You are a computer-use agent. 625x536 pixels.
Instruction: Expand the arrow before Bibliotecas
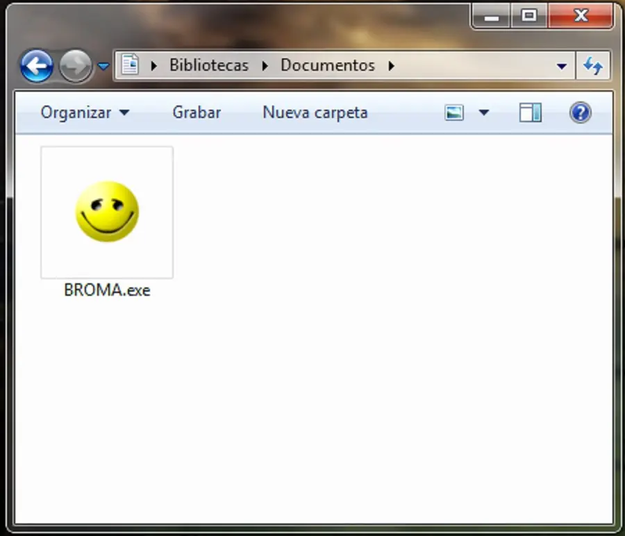point(154,66)
